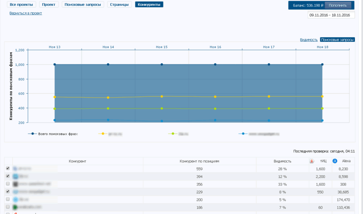Click the Ноя 14 chart axis label
The height and width of the screenshot is (214, 363).
[x=108, y=47]
